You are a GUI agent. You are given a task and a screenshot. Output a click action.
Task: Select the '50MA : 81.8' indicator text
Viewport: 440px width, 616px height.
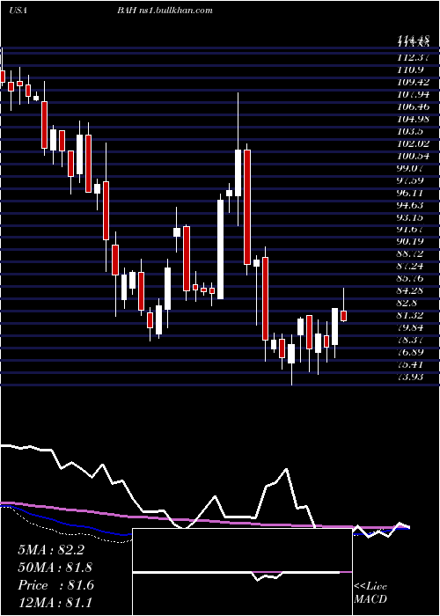pyautogui.click(x=55, y=568)
